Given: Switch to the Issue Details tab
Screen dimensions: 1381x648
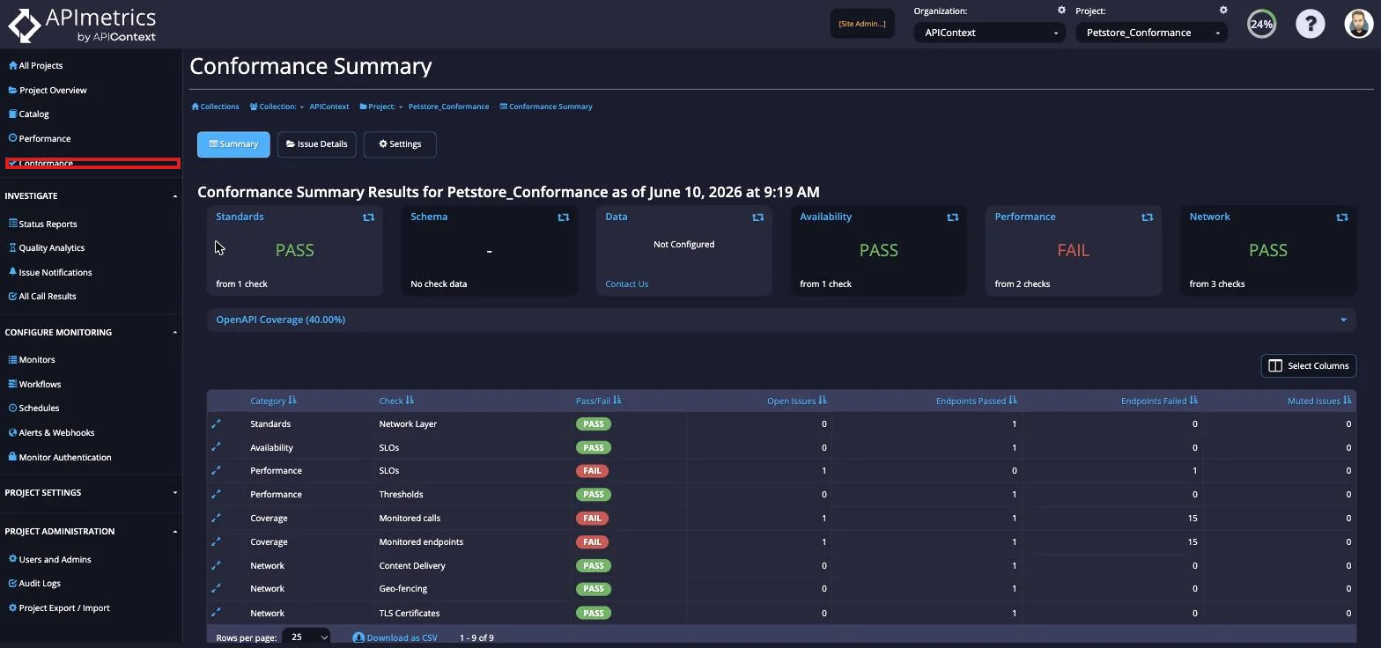Looking at the screenshot, I should [316, 144].
